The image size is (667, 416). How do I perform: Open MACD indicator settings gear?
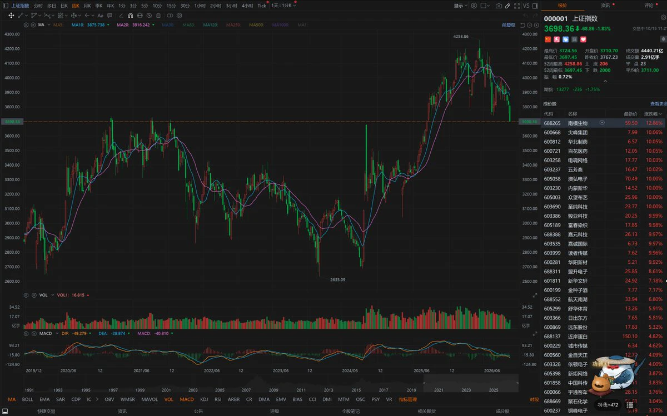point(27,333)
